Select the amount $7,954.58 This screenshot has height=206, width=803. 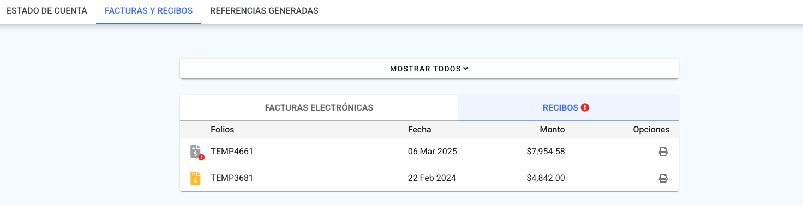[x=546, y=152]
